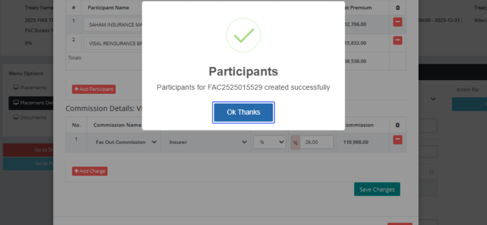Click the VISAL REINSURANCE participant name field
The width and height of the screenshot is (487, 225).
pyautogui.click(x=114, y=43)
